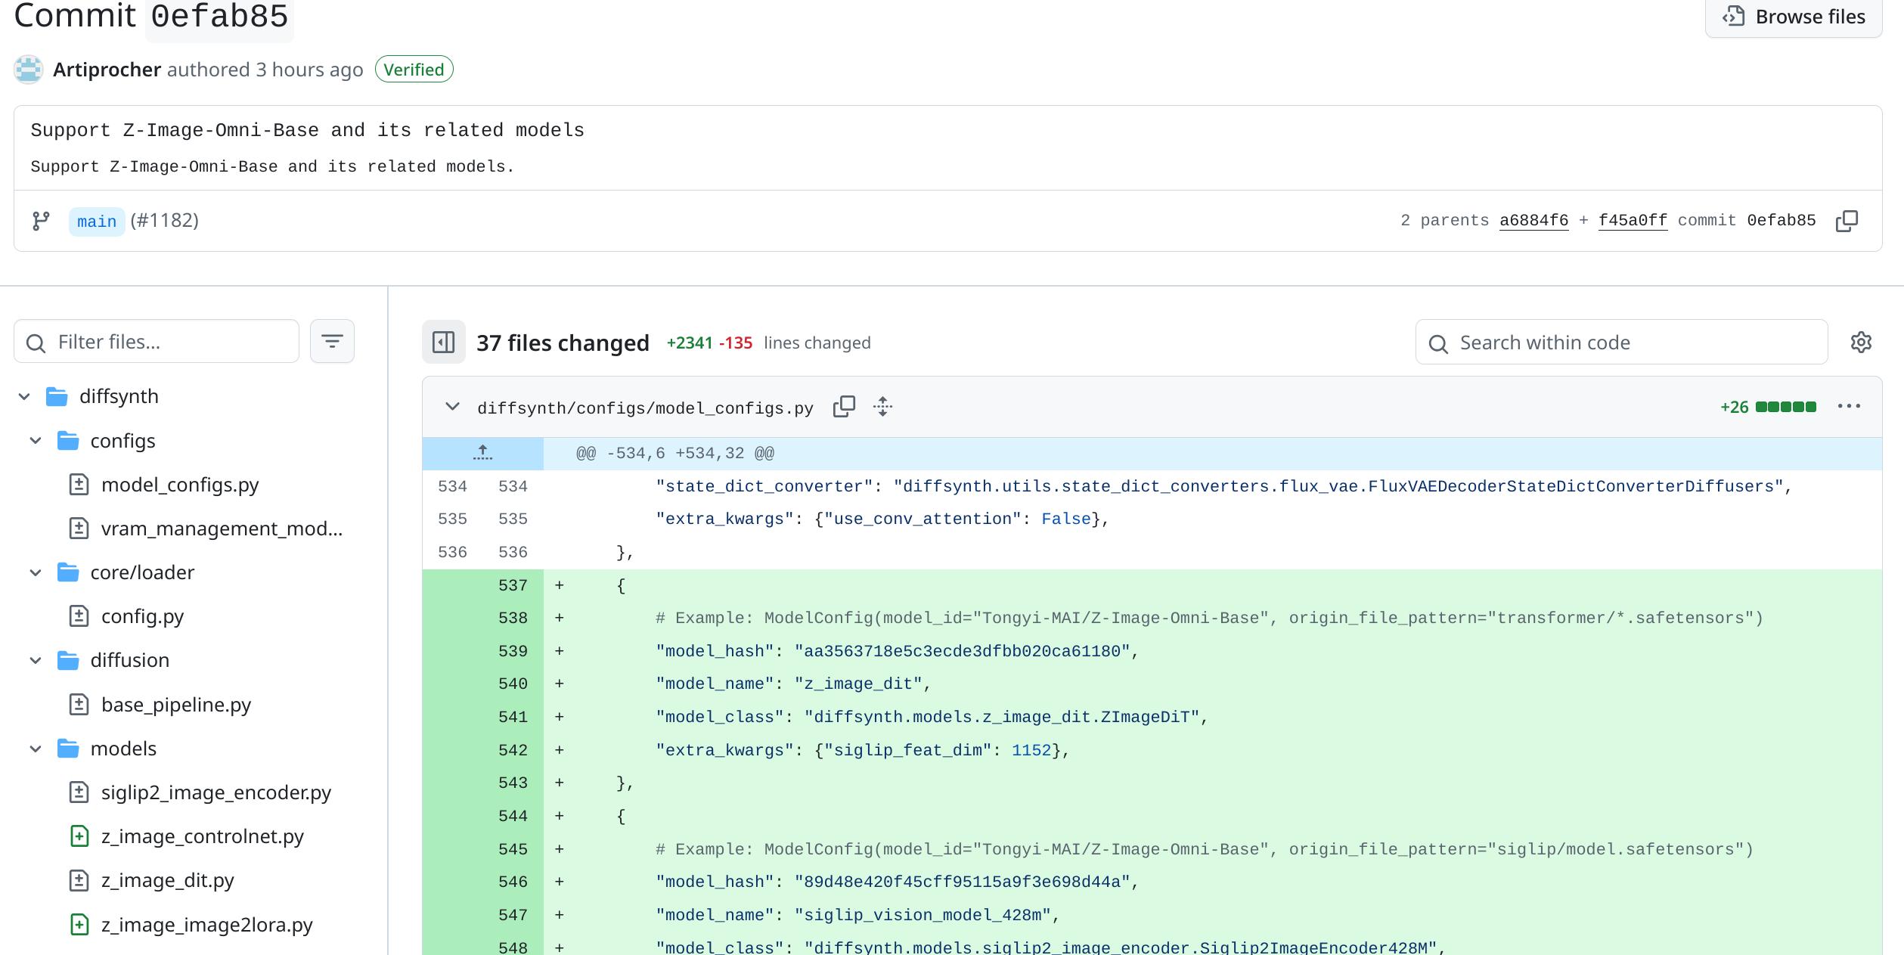The width and height of the screenshot is (1904, 955).
Task: Collapse the configs folder in tree
Action: (x=36, y=441)
